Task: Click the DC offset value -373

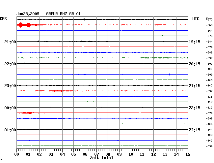Action: [209, 19]
